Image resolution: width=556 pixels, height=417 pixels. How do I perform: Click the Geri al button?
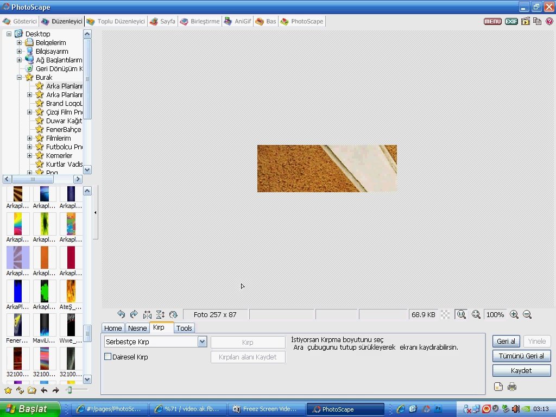point(506,341)
